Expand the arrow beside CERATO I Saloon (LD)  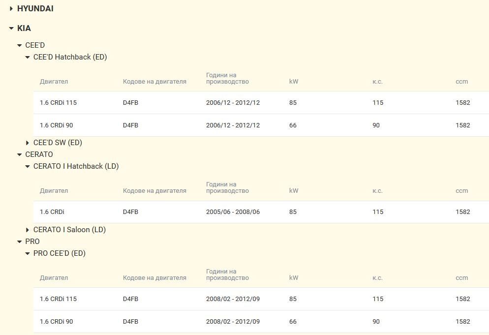[28, 230]
